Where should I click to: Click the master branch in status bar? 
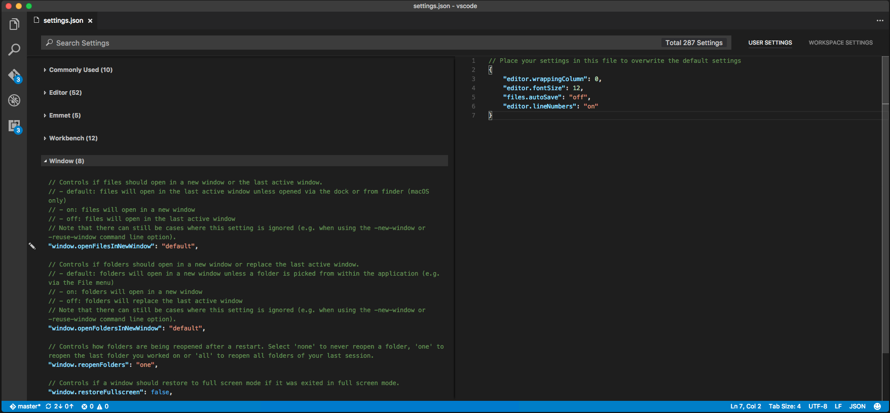point(25,406)
